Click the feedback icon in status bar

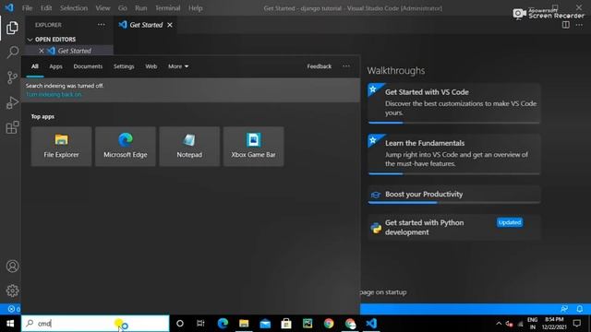coord(564,309)
